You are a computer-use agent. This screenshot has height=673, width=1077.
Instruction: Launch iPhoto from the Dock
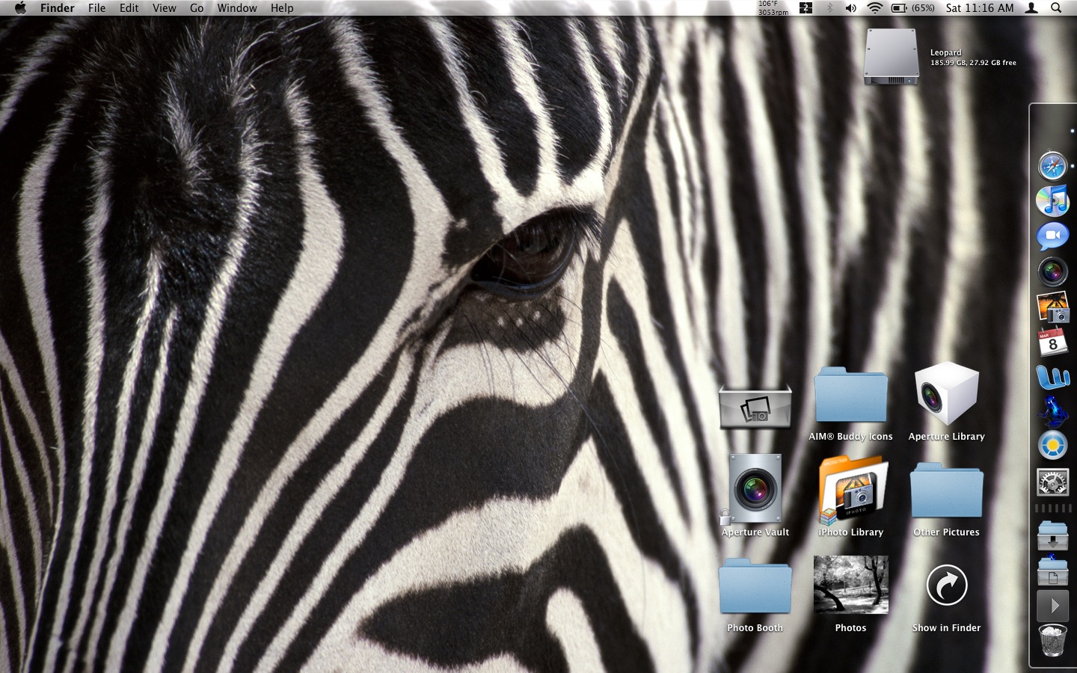pos(1052,307)
